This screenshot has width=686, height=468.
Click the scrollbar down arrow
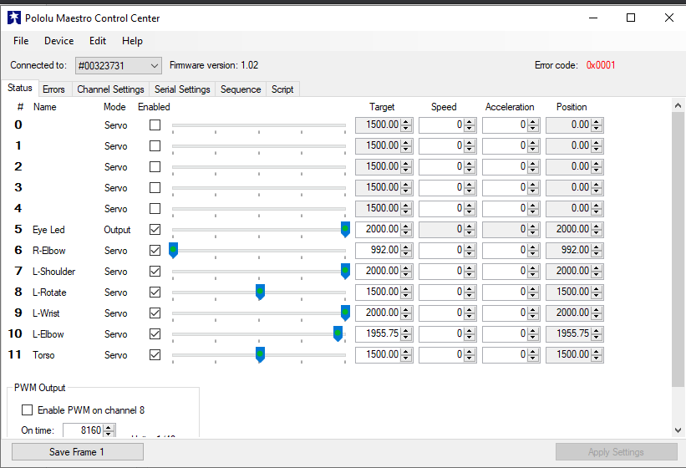pyautogui.click(x=678, y=430)
